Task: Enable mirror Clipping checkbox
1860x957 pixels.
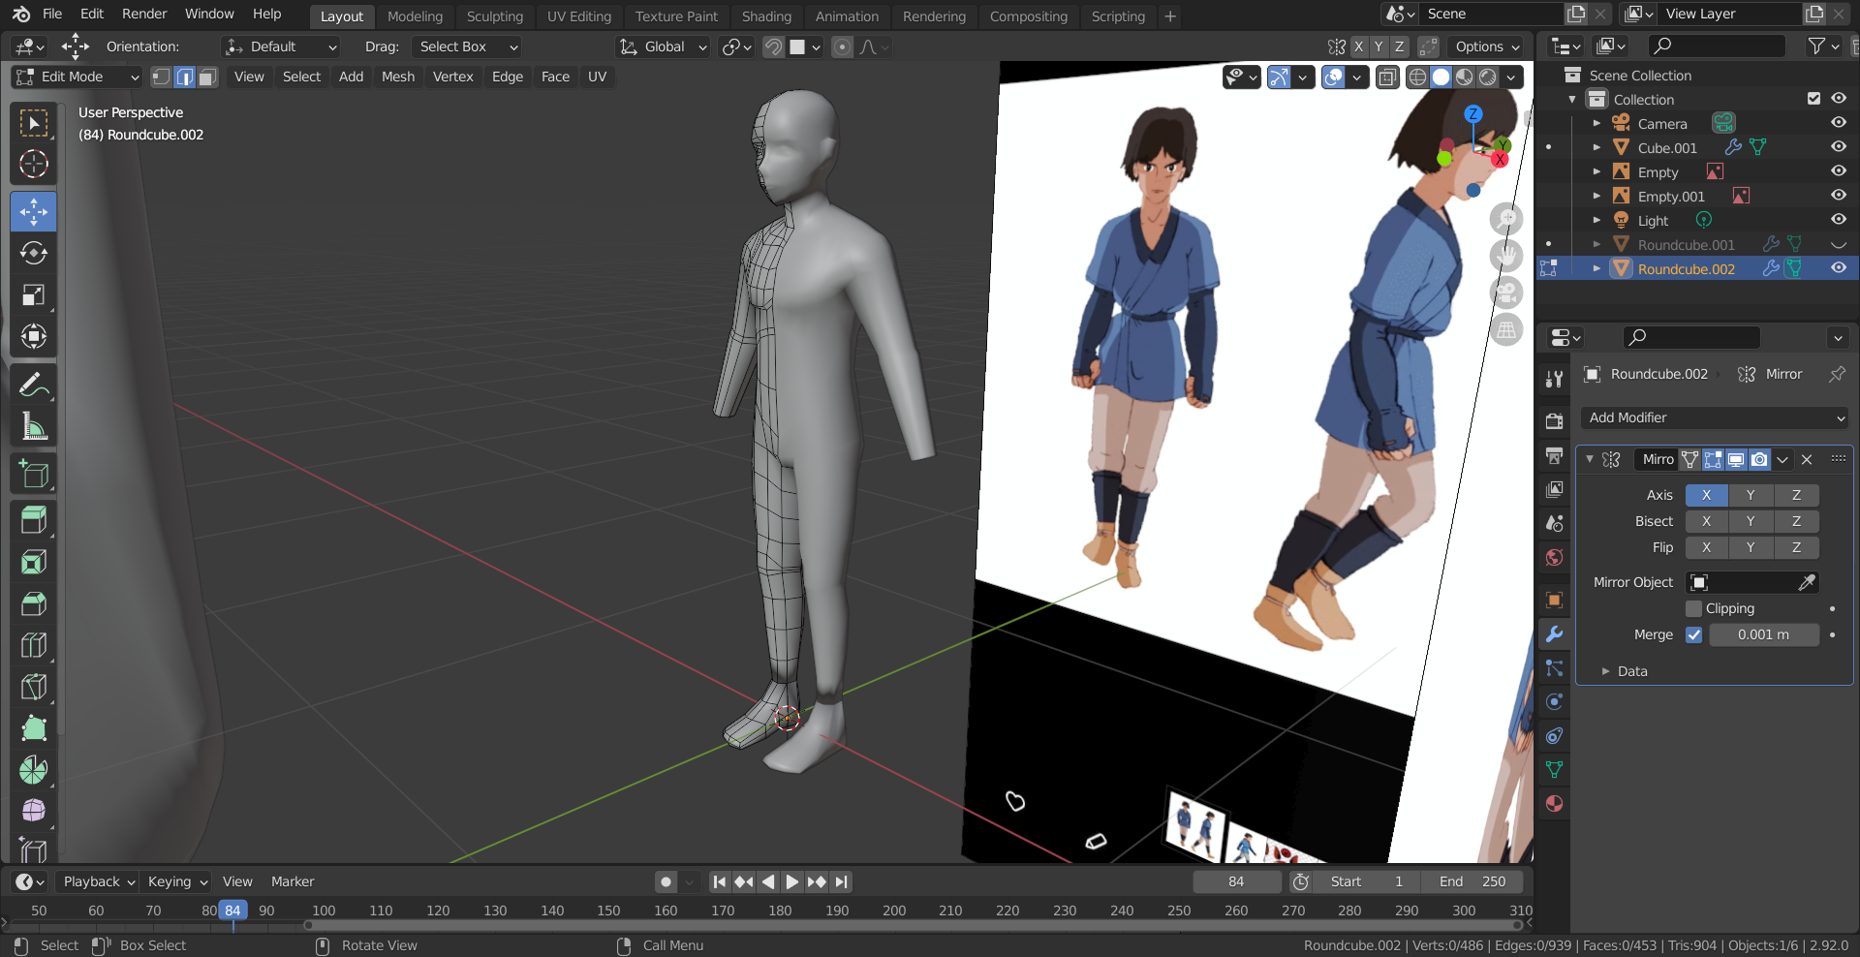Action: [1693, 608]
